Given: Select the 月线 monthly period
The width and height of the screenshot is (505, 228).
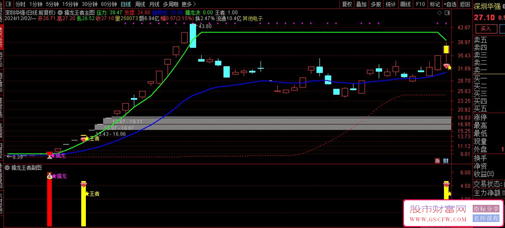Looking at the screenshot, I should pos(155,4).
